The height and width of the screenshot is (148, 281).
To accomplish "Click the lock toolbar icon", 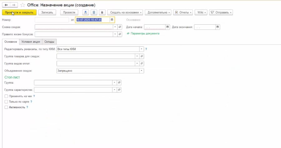I will (102, 12).
